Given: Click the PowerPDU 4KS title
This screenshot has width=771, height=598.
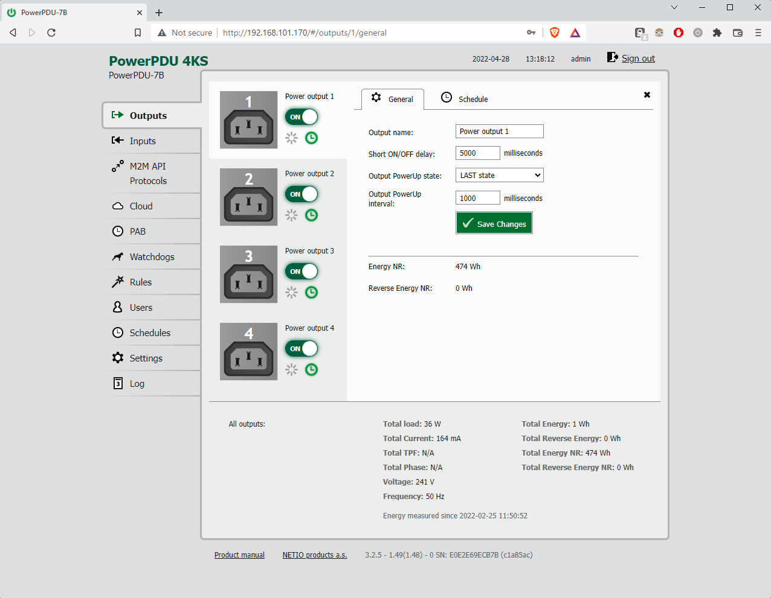Looking at the screenshot, I should coord(158,61).
